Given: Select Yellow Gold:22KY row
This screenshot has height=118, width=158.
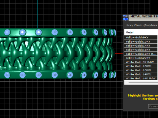Looking at the screenshot, I should 141,58.
